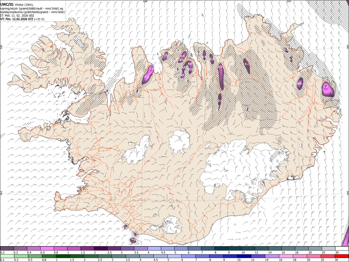The image size is (349, 262).
Task: Click the 0.9 precipitation value label
Action: [147, 77]
